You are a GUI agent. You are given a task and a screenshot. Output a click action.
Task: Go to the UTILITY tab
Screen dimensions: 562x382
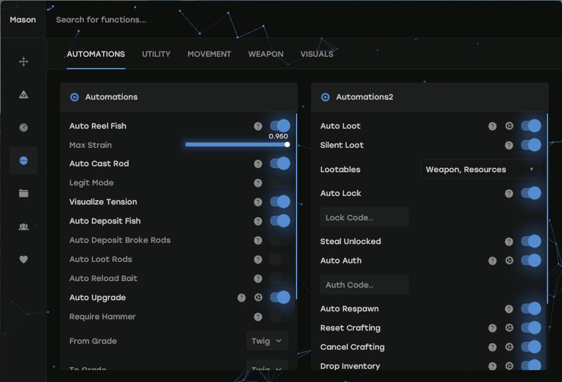(156, 54)
